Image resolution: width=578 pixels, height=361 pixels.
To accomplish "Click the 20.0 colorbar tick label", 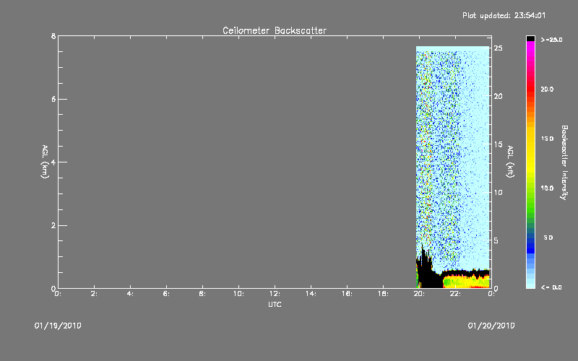I will click(547, 89).
